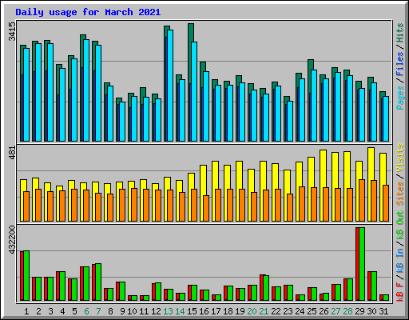
Task: Click the "Sites" legend label
Action: [x=400, y=194]
